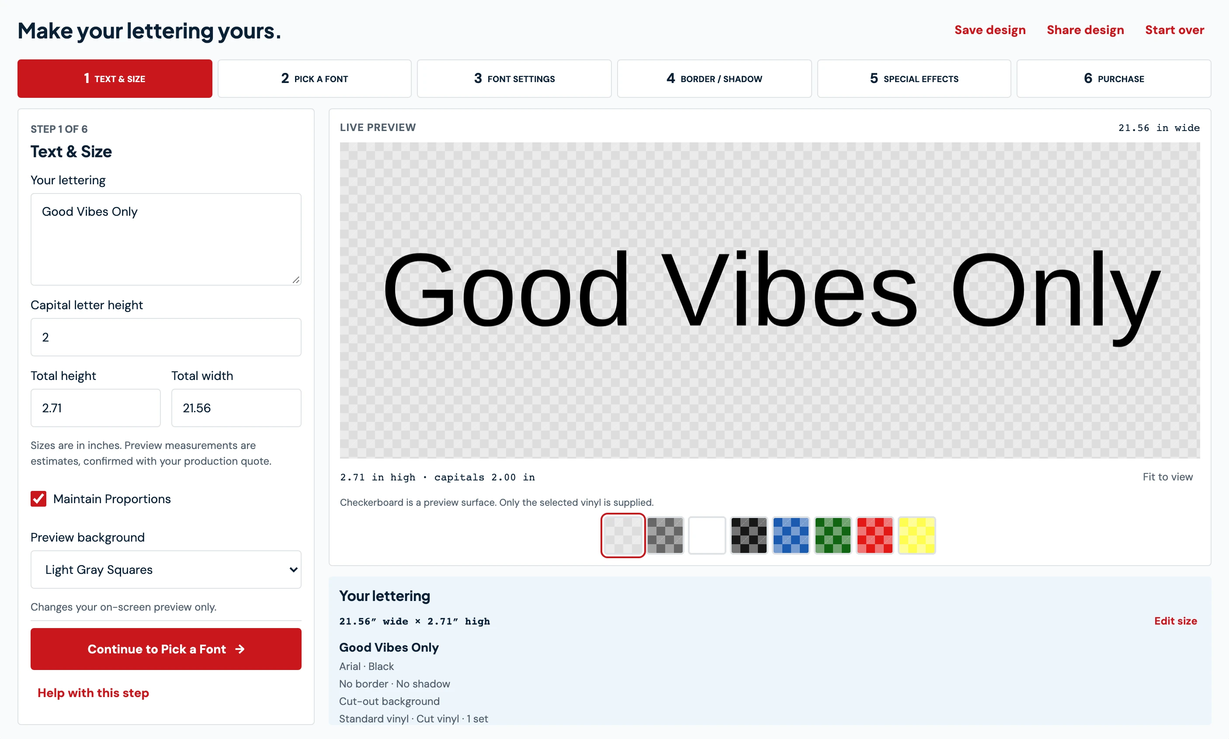Open the Preview background dropdown
The height and width of the screenshot is (739, 1229).
pyautogui.click(x=166, y=570)
